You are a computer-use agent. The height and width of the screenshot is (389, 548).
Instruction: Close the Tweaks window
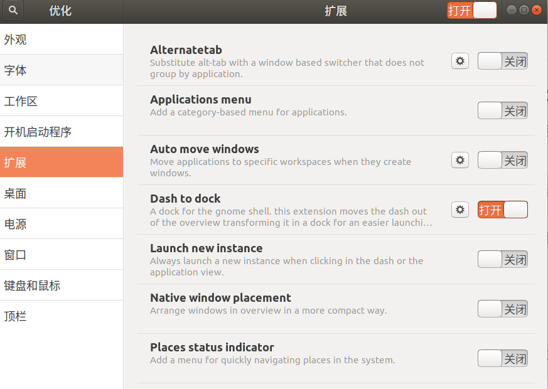pyautogui.click(x=537, y=10)
